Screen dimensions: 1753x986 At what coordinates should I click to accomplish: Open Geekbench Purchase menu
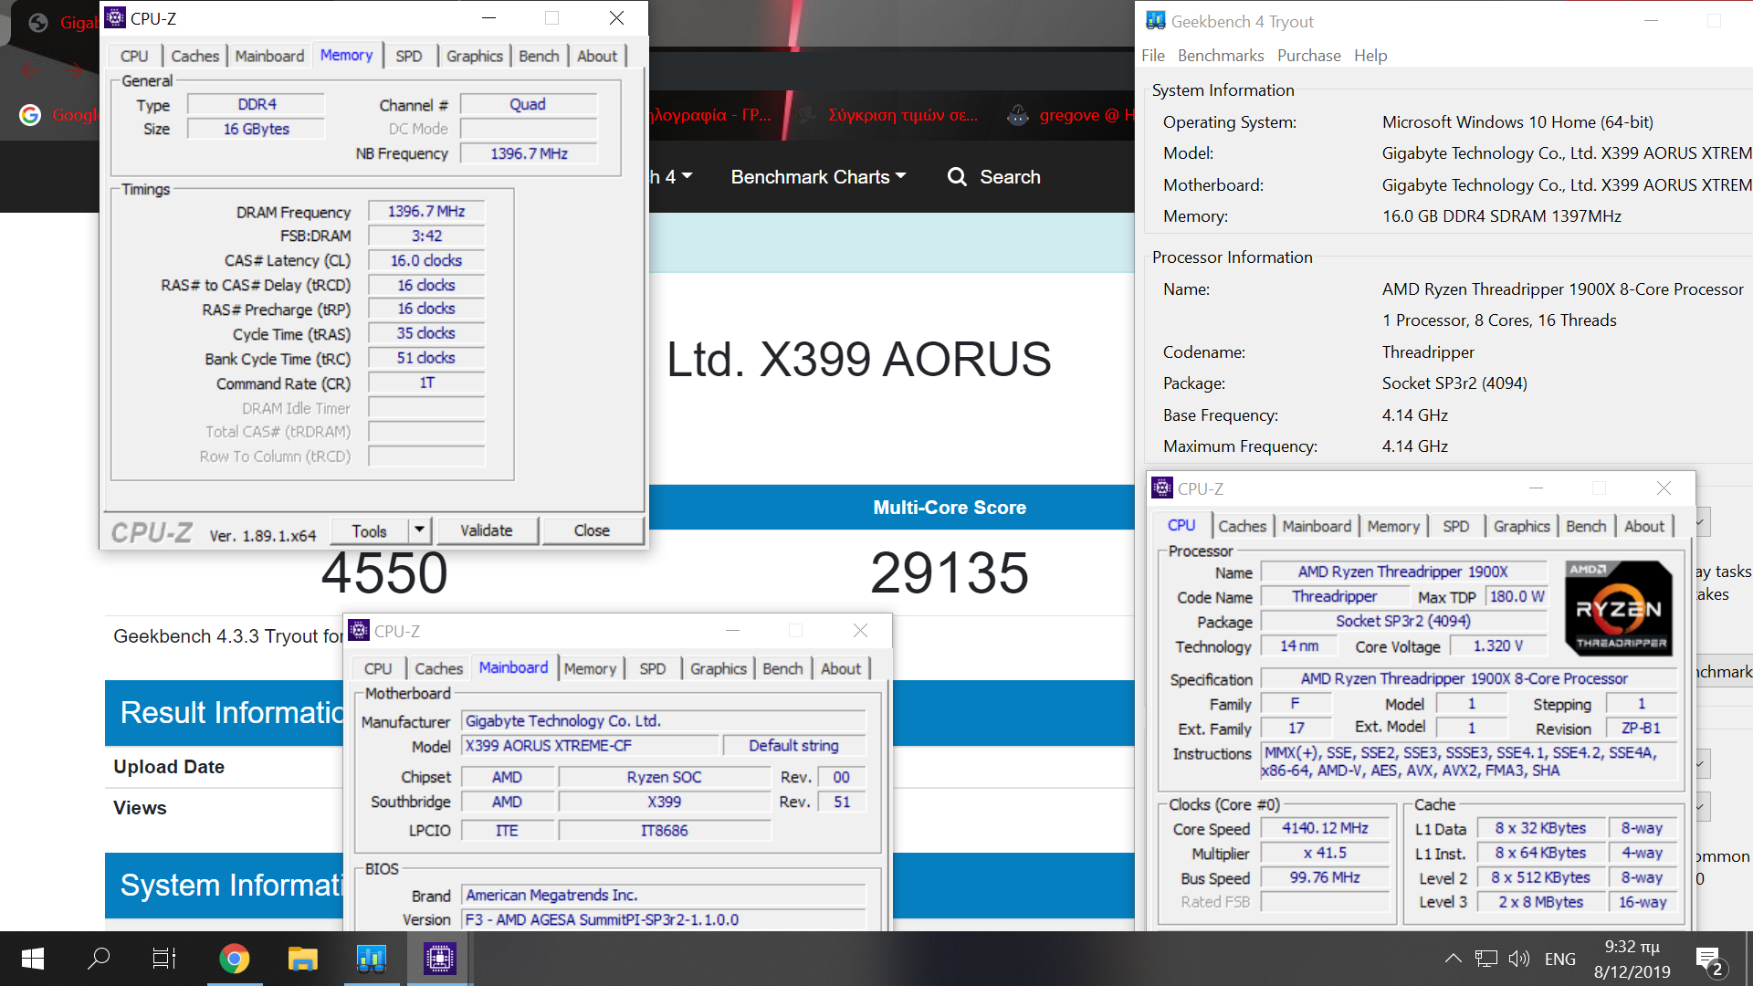point(1308,56)
